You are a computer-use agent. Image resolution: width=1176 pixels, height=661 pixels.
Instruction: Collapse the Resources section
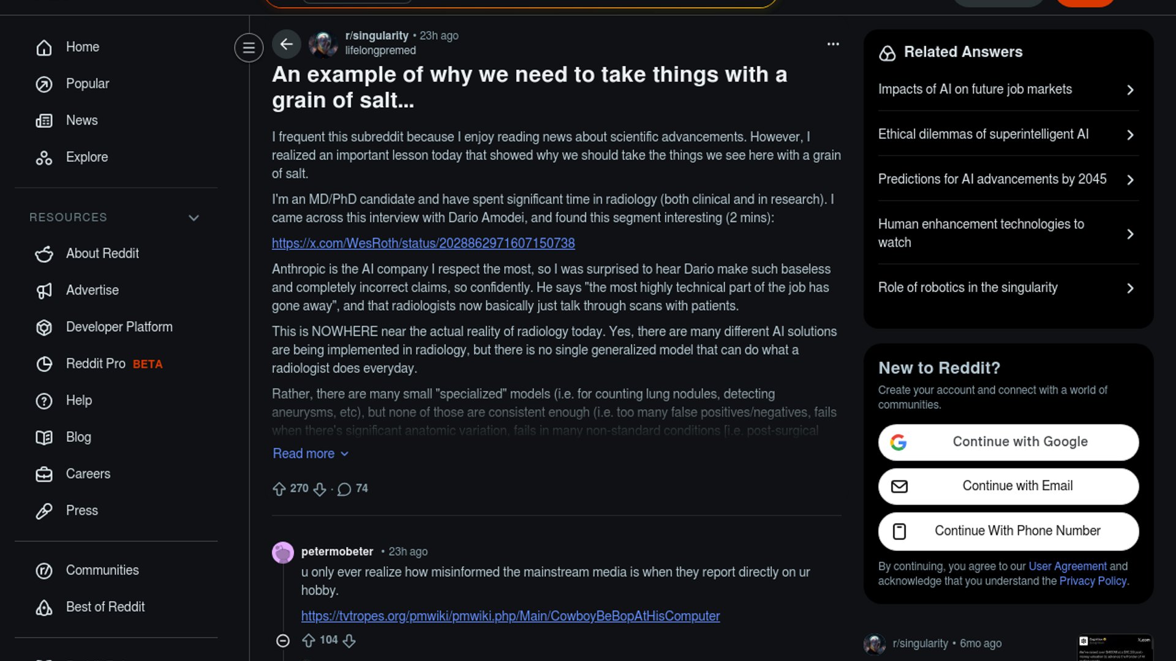(194, 218)
